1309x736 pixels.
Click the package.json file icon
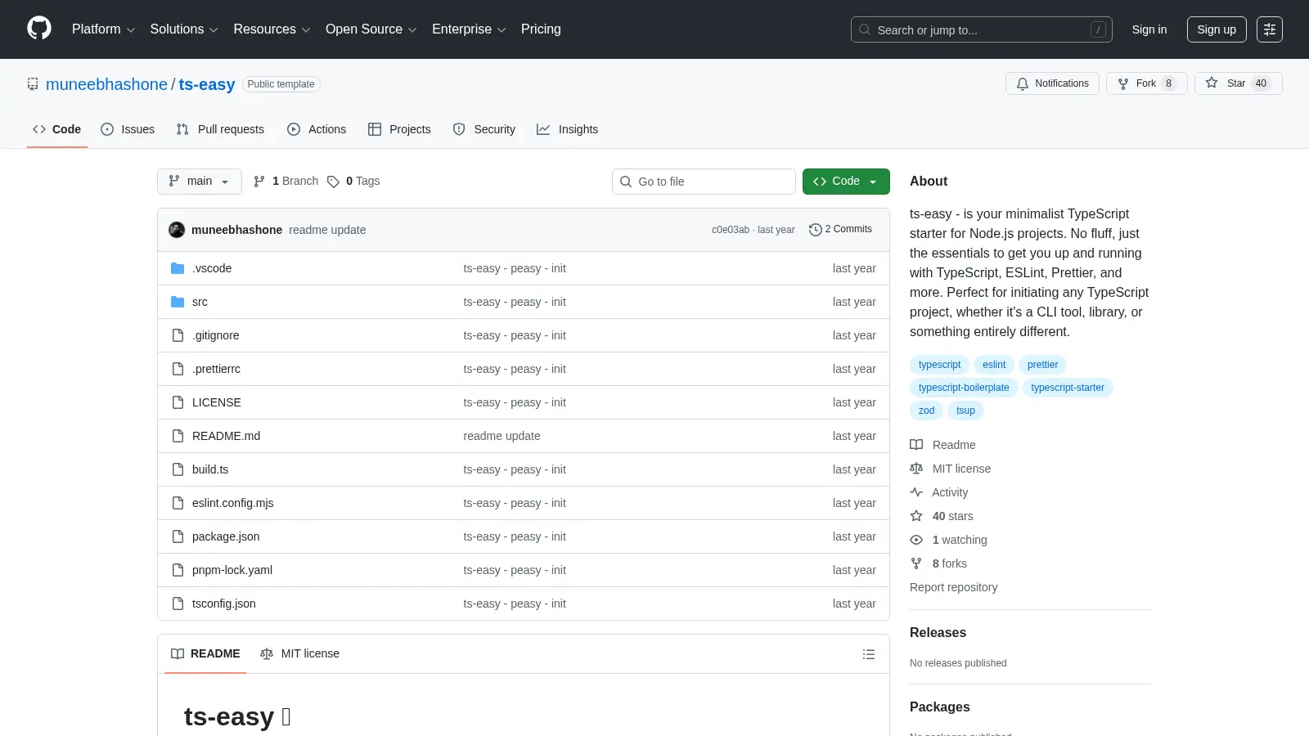click(178, 536)
